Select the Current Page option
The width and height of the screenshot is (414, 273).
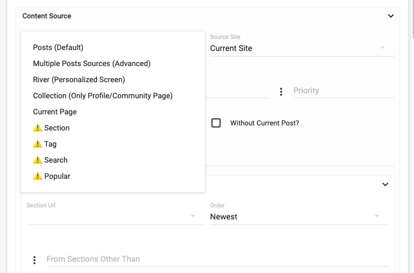click(55, 112)
